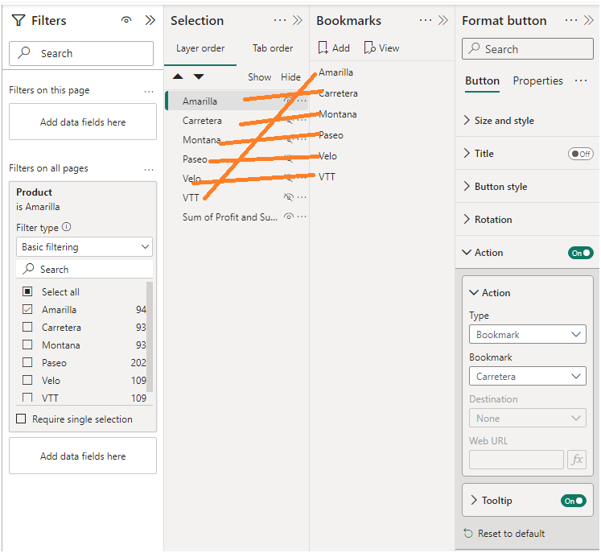Open Bookmarks pane more options ellipsis
This screenshot has height=553, width=601.
426,20
